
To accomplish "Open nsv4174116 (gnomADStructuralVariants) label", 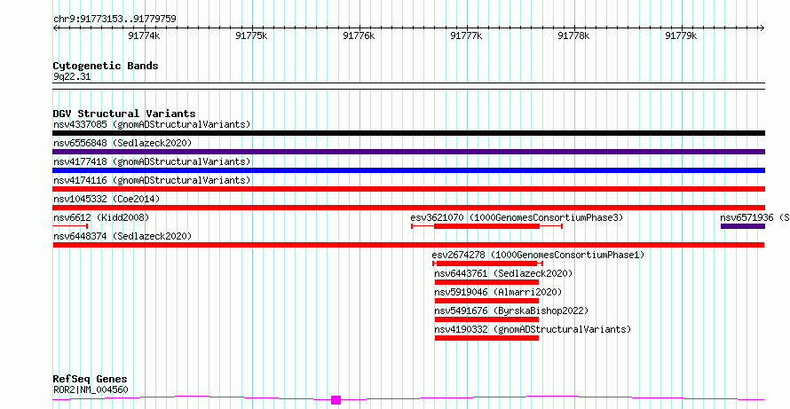I will (x=152, y=180).
